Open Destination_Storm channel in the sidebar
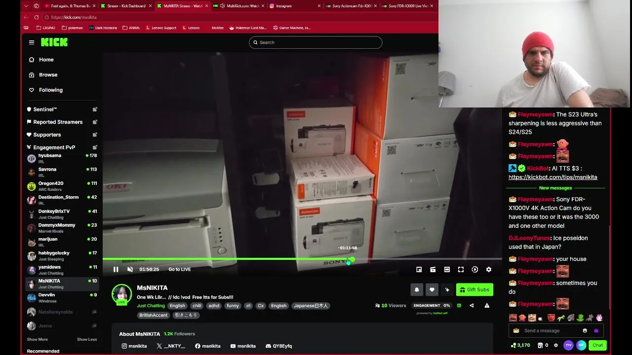Viewport: 632px width, 355px height. pyautogui.click(x=62, y=200)
